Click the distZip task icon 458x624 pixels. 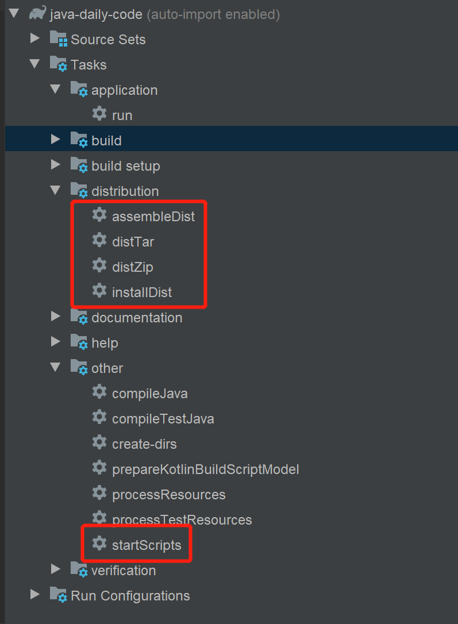99,265
